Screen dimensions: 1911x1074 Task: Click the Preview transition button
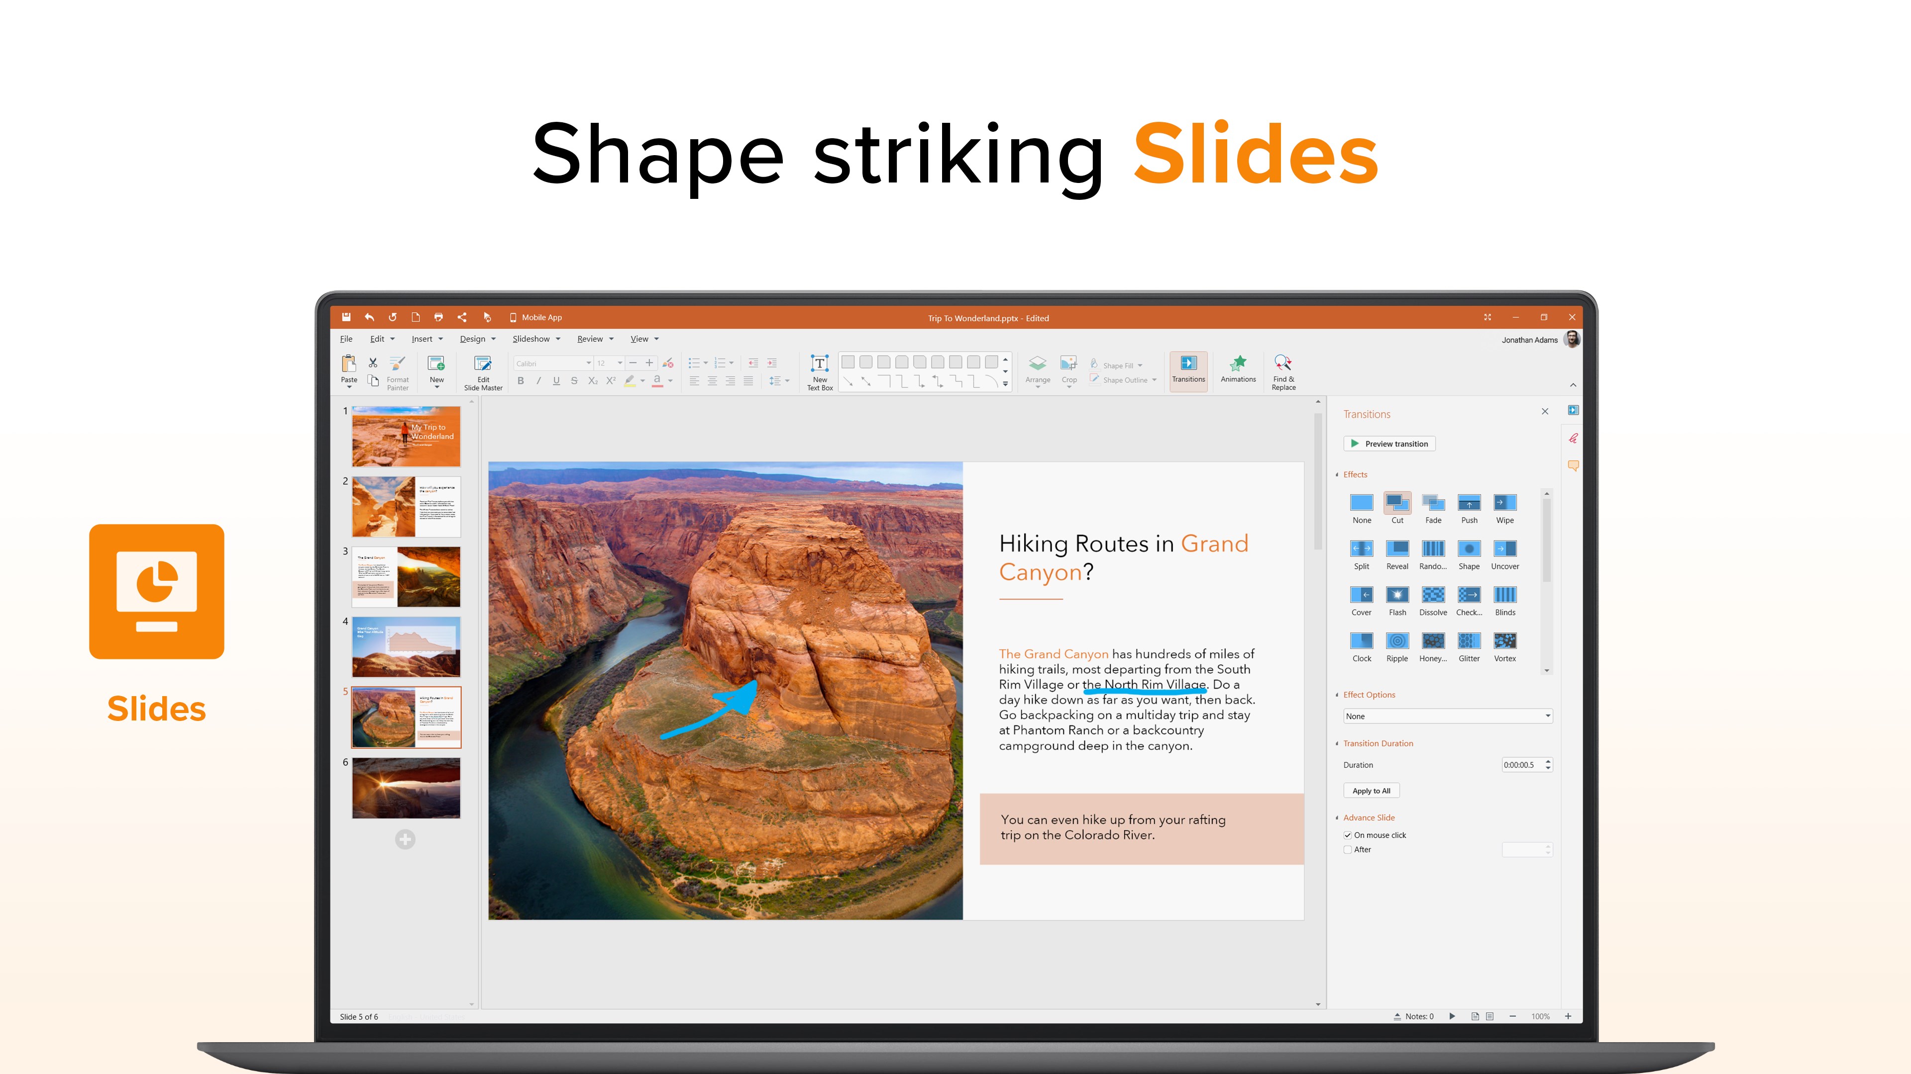pos(1389,443)
